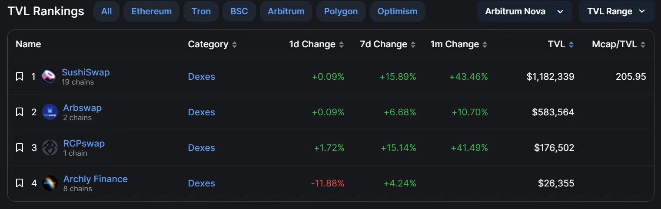The image size is (661, 209).
Task: Sort by 7d Change column arrows
Action: pos(413,44)
